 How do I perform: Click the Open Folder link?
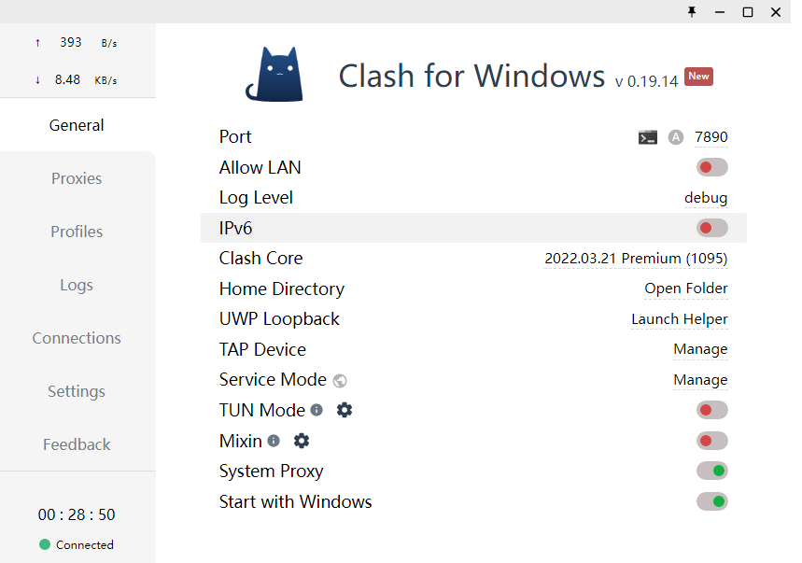[x=685, y=289]
